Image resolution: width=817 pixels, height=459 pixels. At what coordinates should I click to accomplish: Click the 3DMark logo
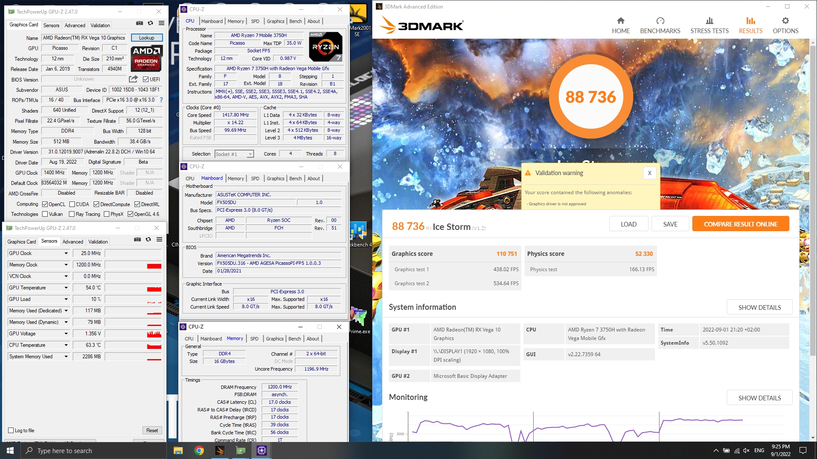[421, 25]
